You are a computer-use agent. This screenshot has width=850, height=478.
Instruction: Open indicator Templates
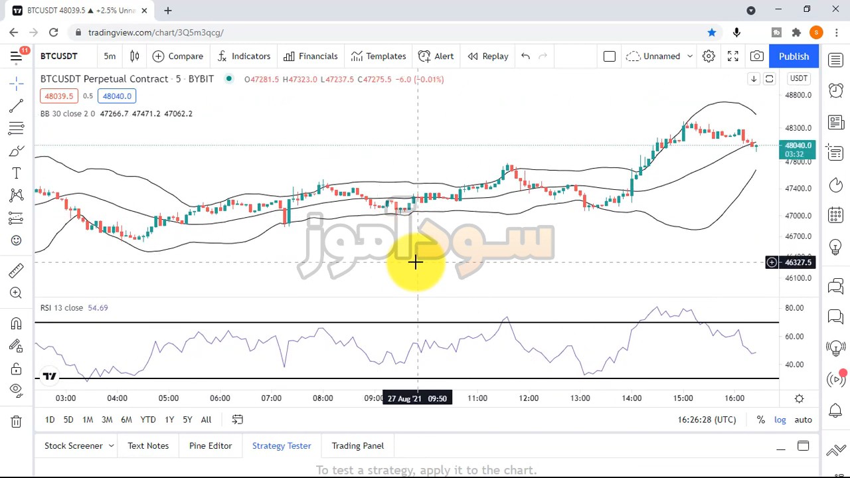pos(379,56)
